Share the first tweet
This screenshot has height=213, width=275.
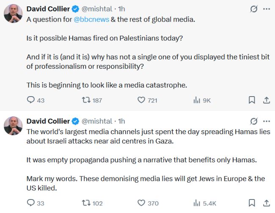[x=267, y=100]
